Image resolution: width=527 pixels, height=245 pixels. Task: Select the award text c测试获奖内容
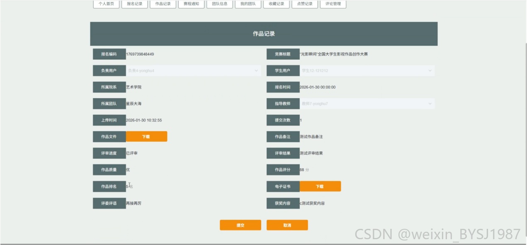(312, 204)
